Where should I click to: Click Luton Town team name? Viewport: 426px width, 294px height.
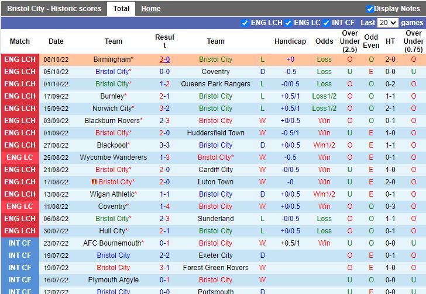pyautogui.click(x=216, y=182)
